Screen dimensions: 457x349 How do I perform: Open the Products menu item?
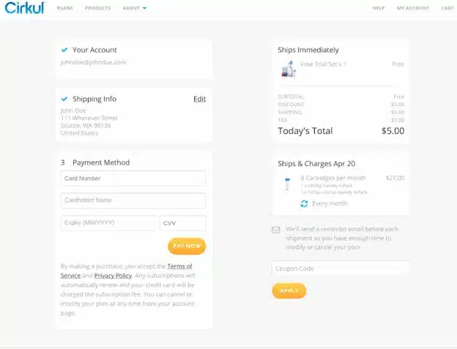(x=97, y=8)
